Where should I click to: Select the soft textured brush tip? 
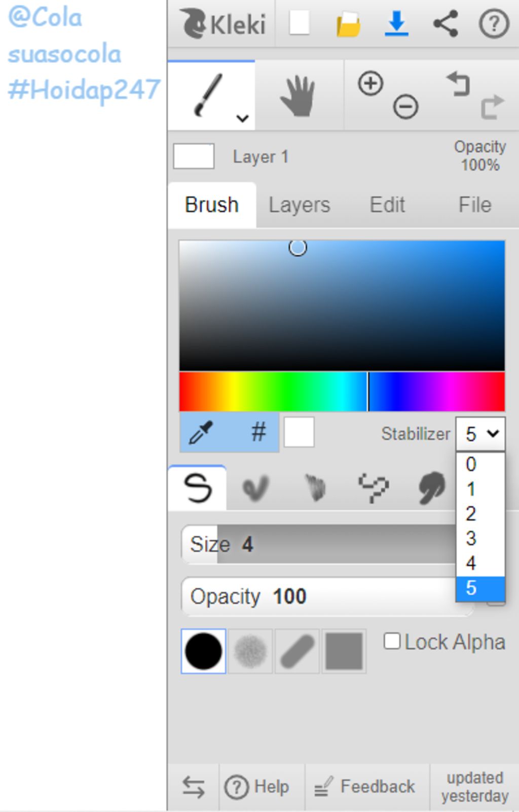[x=250, y=651]
